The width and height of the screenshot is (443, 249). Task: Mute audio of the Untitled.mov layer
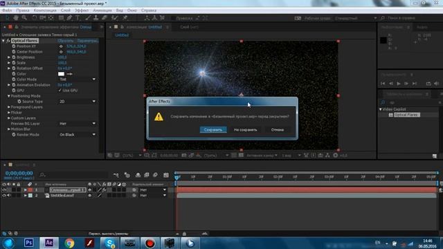coord(9,195)
